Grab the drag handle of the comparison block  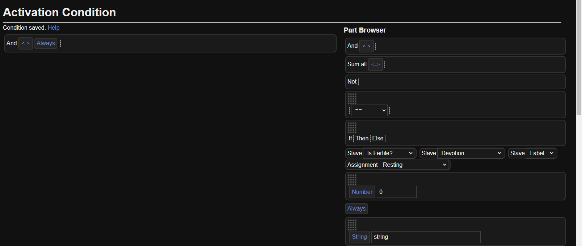click(352, 98)
